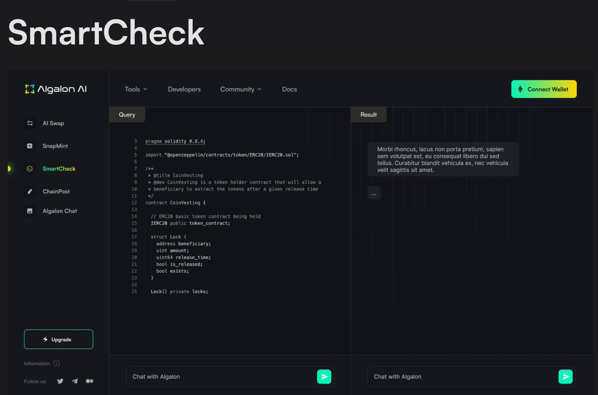Click the 'address beneficiary;' code line
Image resolution: width=598 pixels, height=395 pixels.
(183, 244)
